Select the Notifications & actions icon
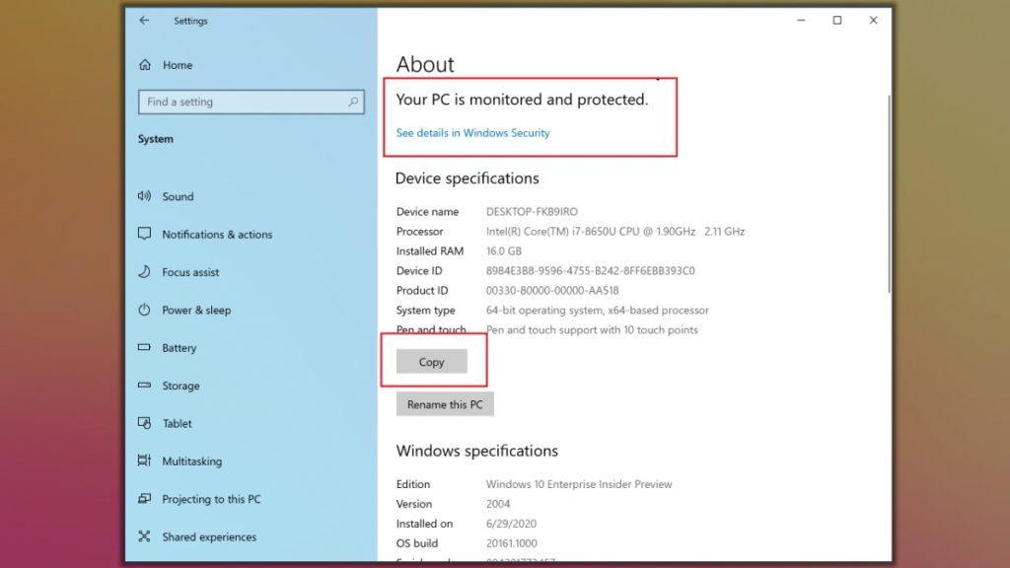Screen dimensions: 1010x568 pos(147,234)
